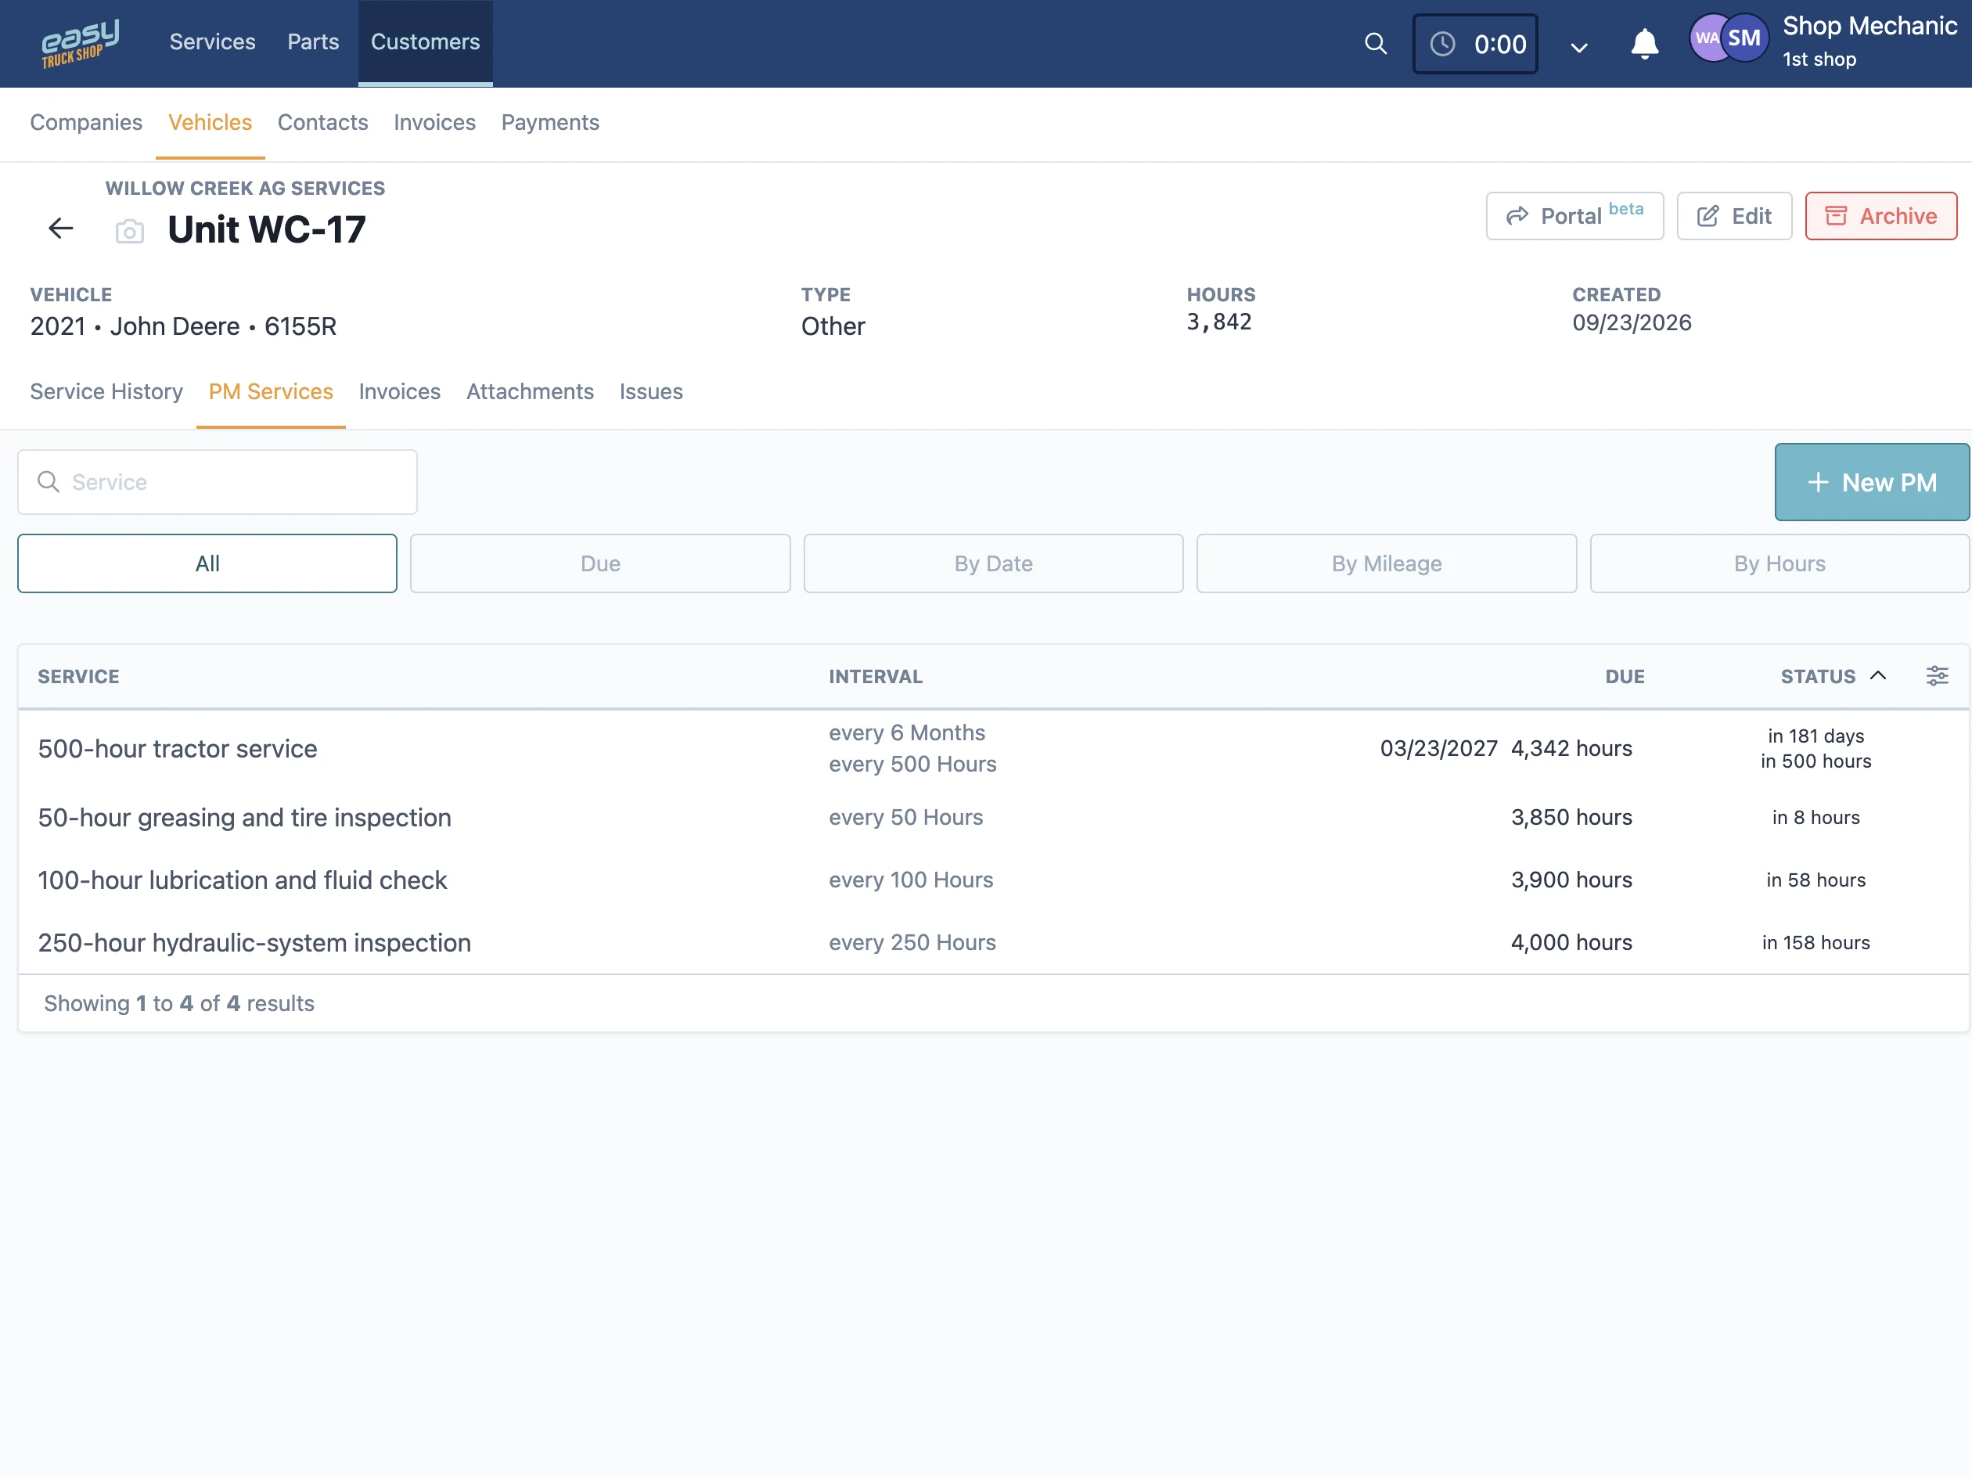This screenshot has height=1479, width=1972.
Task: Select the Due filter
Action: click(x=600, y=563)
